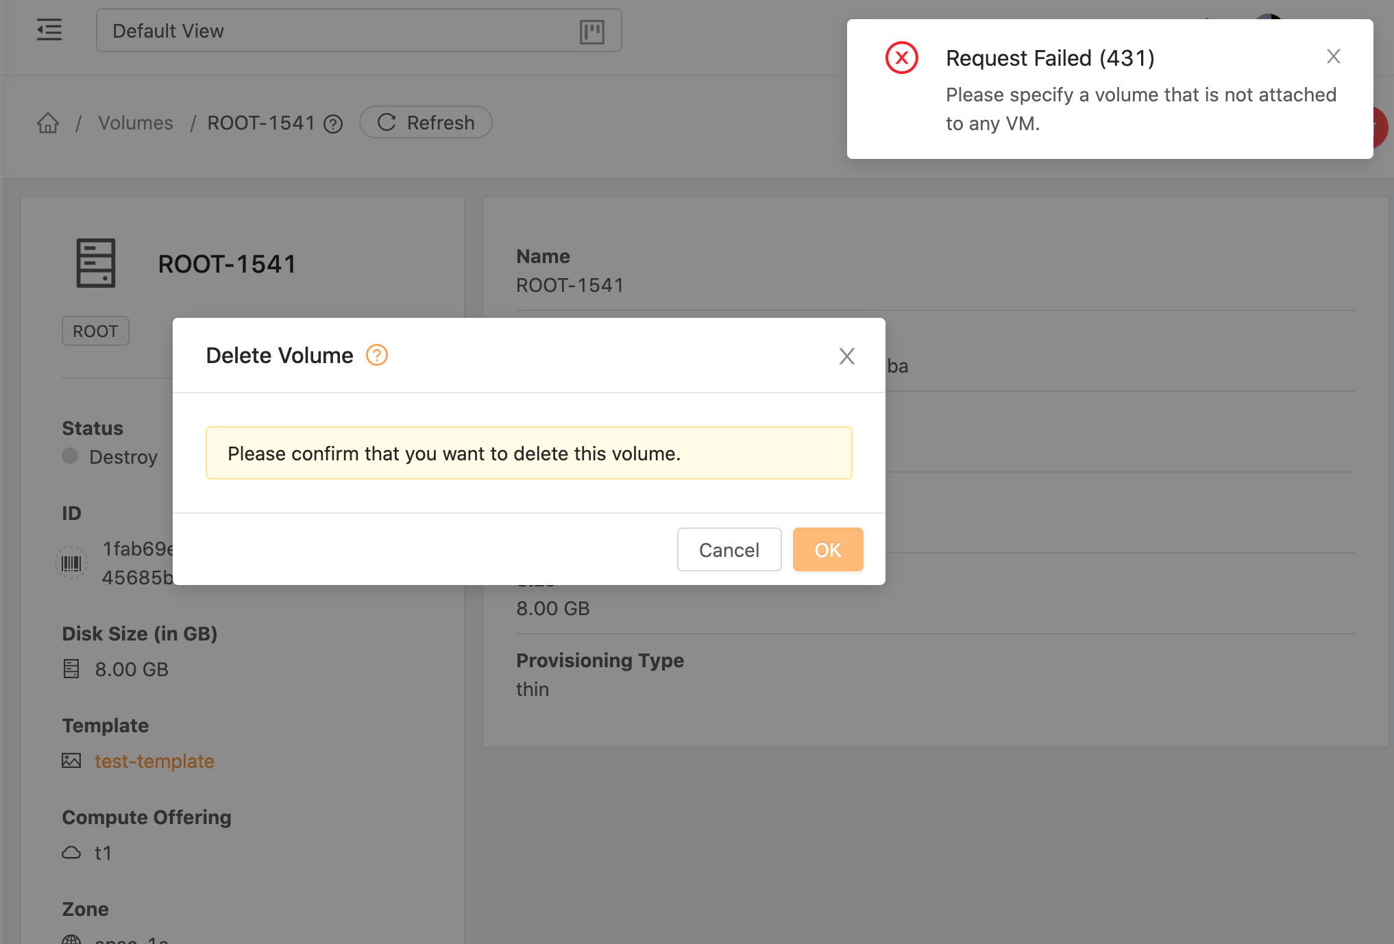Dismiss the Request Failed notification

1333,56
